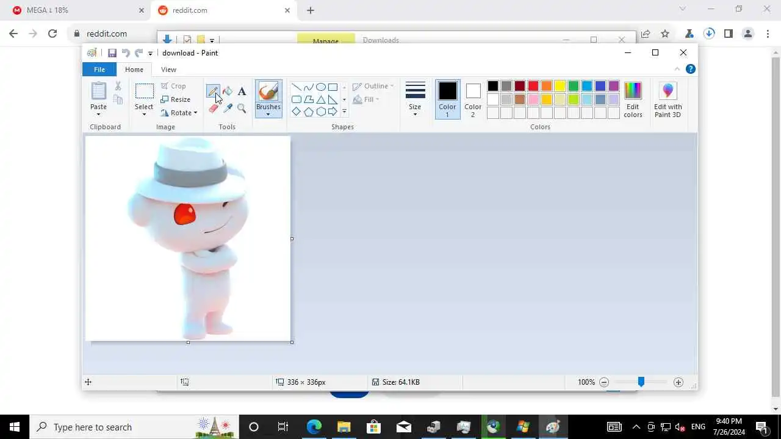Open the Select dropdown arrow
781x439 pixels.
[x=144, y=115]
